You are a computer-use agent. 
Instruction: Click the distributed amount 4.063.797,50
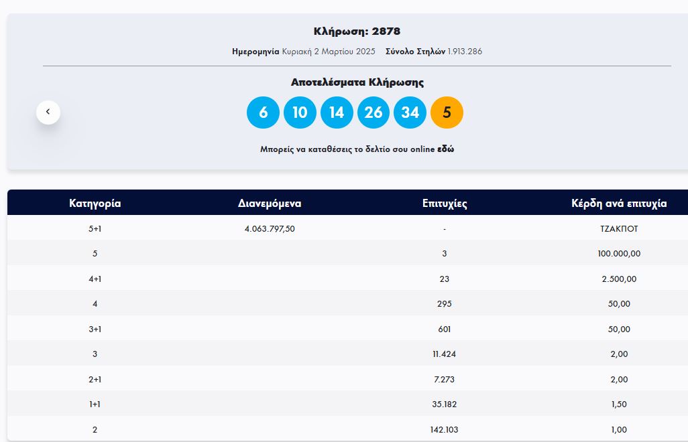270,229
